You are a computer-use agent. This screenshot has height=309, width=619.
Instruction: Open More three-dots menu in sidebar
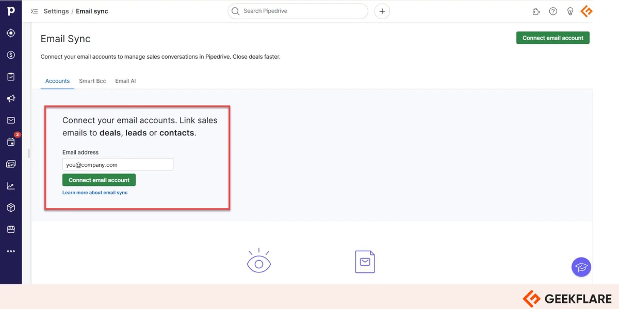point(11,251)
